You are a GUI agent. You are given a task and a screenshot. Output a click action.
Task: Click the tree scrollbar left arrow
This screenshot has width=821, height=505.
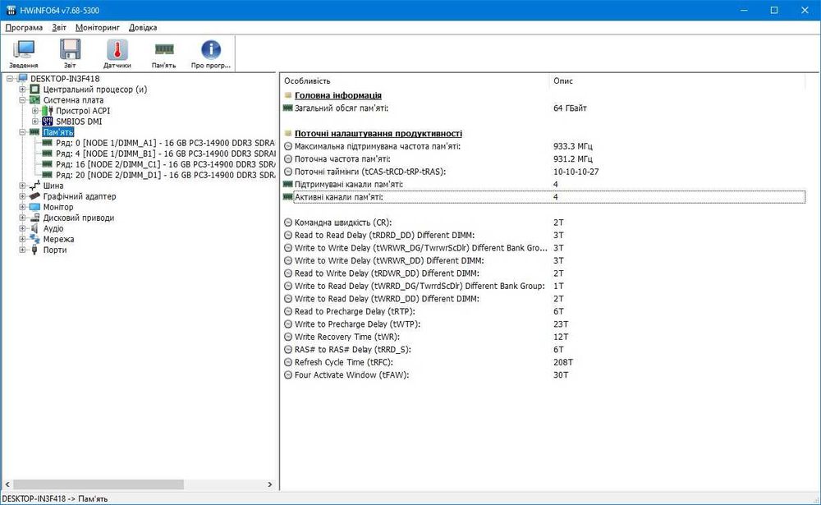click(7, 484)
